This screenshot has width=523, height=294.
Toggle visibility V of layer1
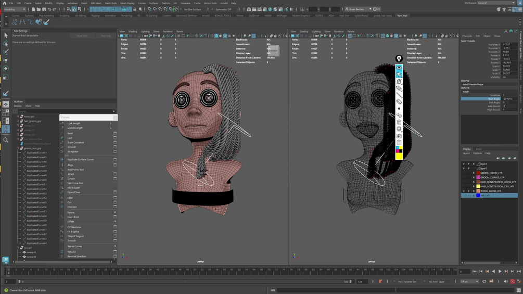[x=464, y=168]
